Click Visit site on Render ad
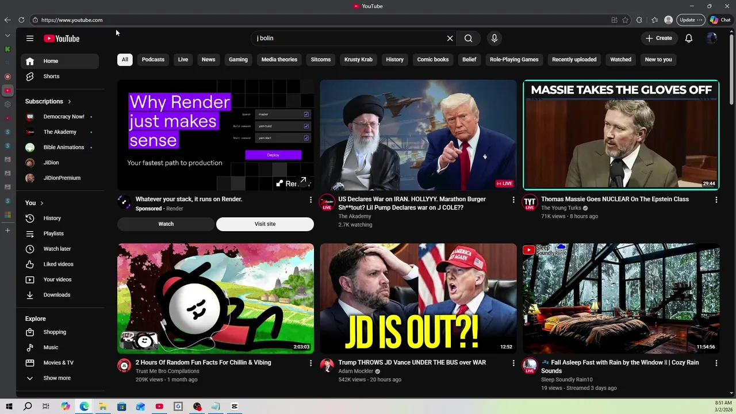The image size is (736, 414). [265, 224]
